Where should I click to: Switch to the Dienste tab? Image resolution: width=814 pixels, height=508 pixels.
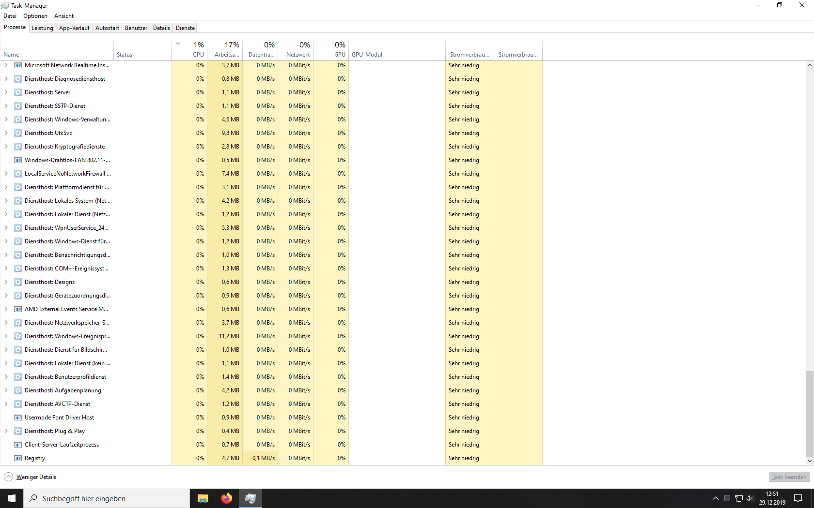(185, 28)
